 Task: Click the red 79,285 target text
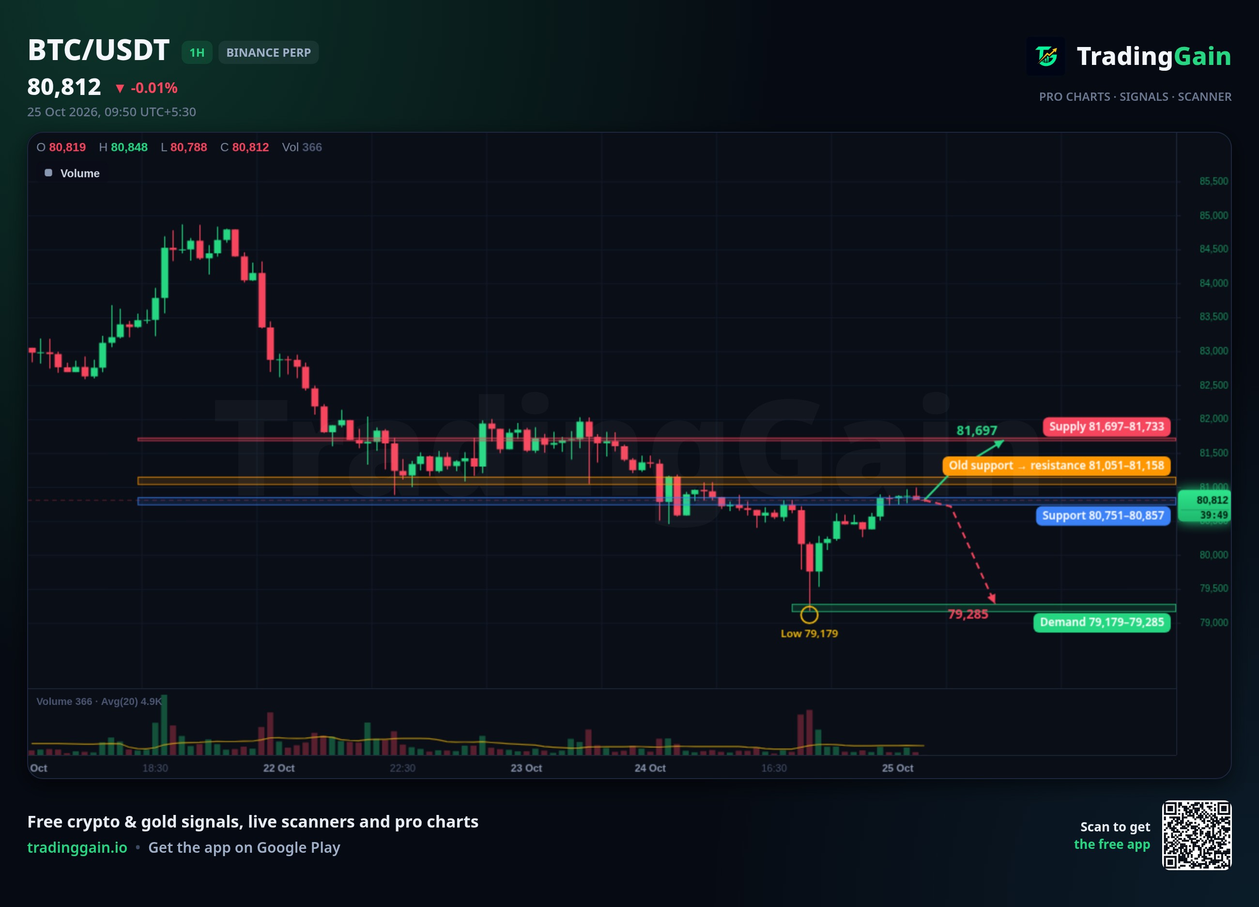[x=967, y=614]
